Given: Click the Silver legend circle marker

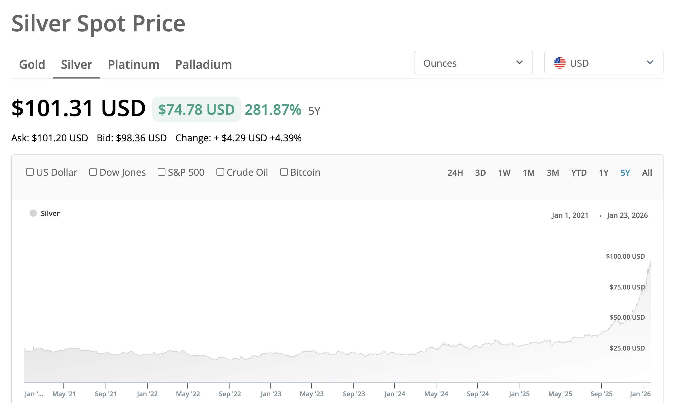Looking at the screenshot, I should [x=33, y=213].
